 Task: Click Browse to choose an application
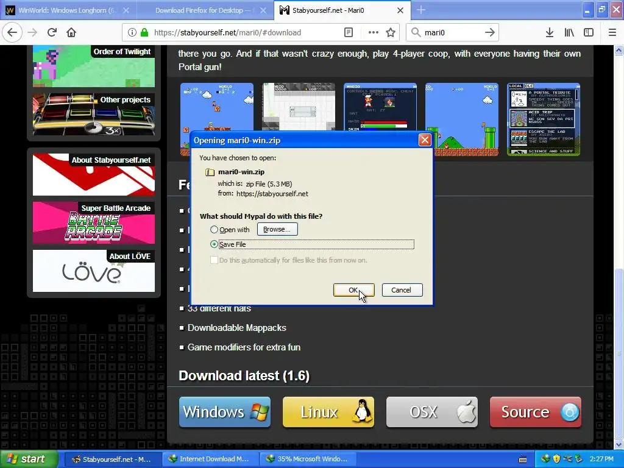(277, 229)
